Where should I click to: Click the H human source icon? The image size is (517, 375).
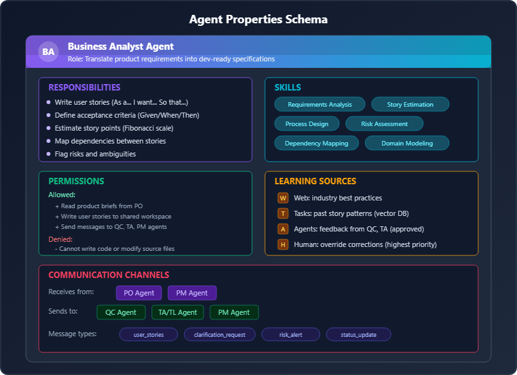coord(283,244)
